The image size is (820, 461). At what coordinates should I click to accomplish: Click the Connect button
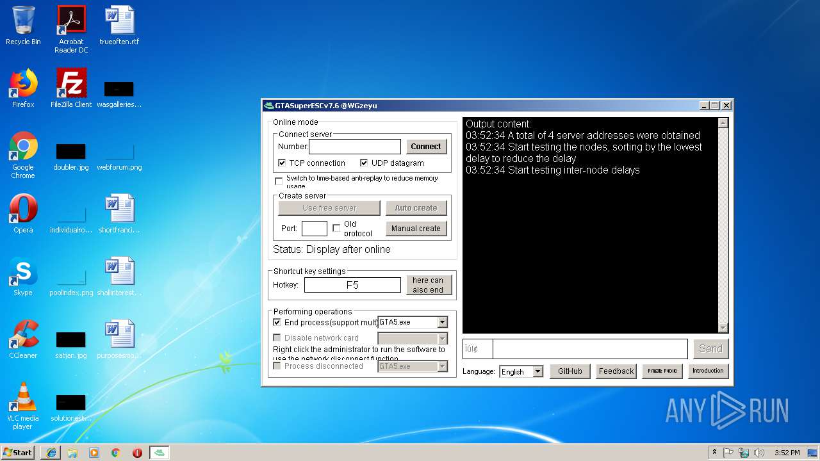426,147
